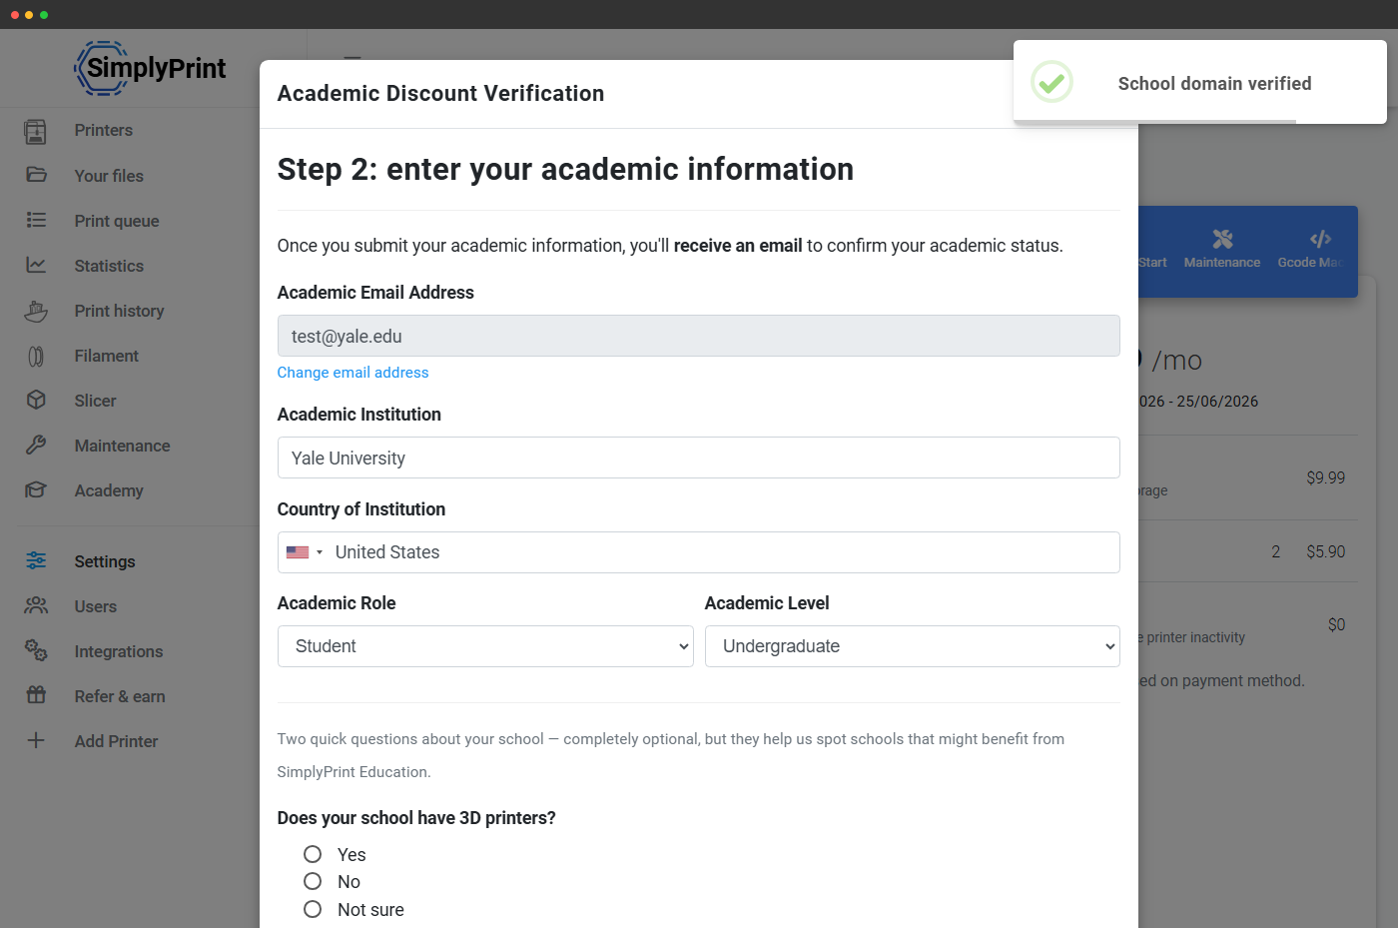Image resolution: width=1398 pixels, height=928 pixels.
Task: Go to Your files menu item
Action: [x=109, y=176]
